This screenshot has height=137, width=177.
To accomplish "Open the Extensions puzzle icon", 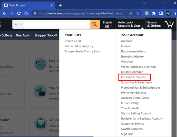I will click(x=154, y=13).
